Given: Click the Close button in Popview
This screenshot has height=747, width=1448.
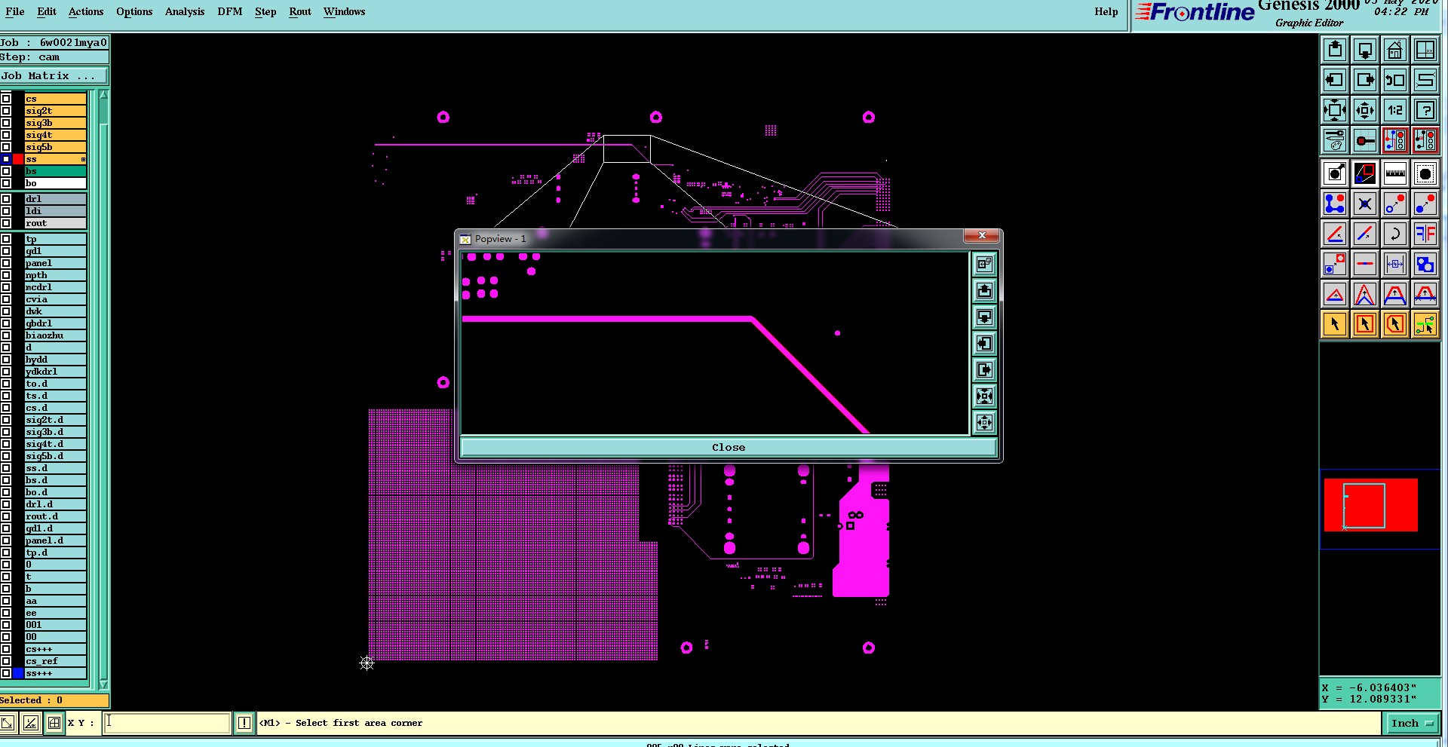Looking at the screenshot, I should click(x=729, y=447).
